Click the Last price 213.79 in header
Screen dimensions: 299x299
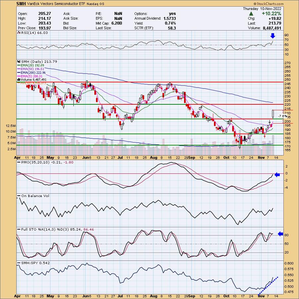pyautogui.click(x=275, y=23)
